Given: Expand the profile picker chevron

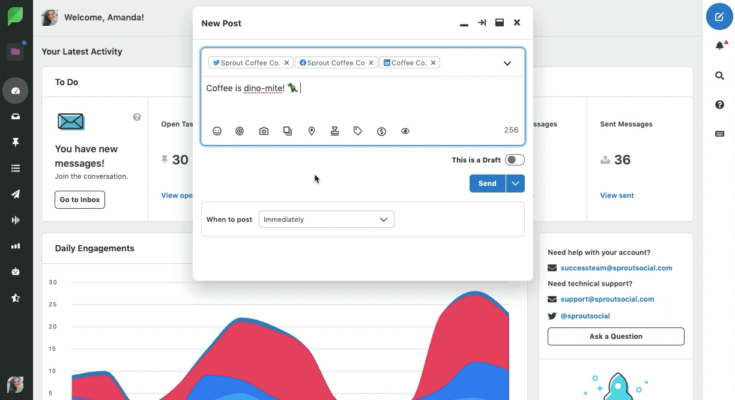Looking at the screenshot, I should [507, 63].
